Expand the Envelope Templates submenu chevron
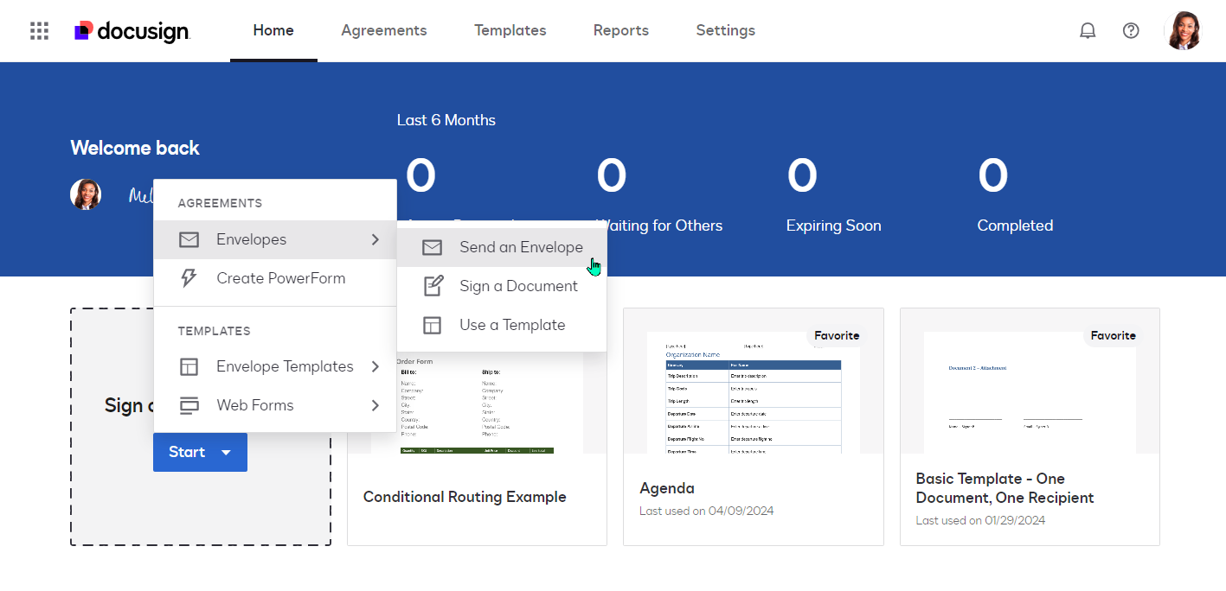 click(x=375, y=366)
